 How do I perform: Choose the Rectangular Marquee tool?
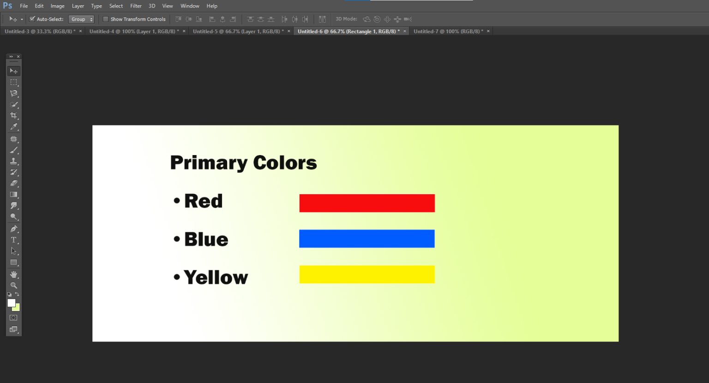point(14,82)
